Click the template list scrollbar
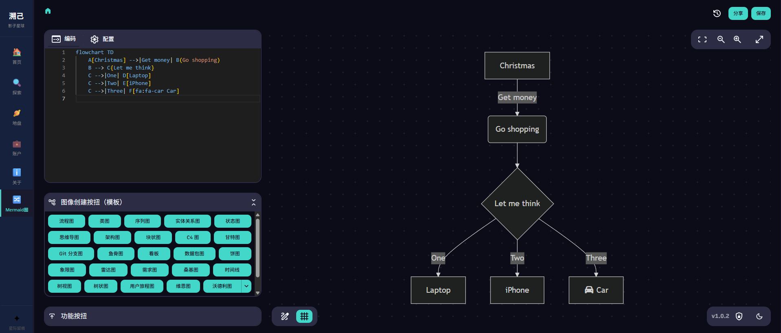 257,248
